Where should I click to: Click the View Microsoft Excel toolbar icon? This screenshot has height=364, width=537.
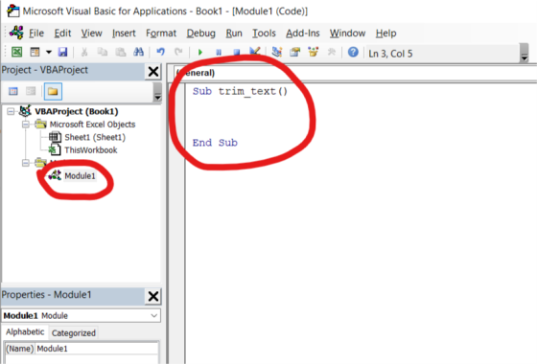click(17, 52)
